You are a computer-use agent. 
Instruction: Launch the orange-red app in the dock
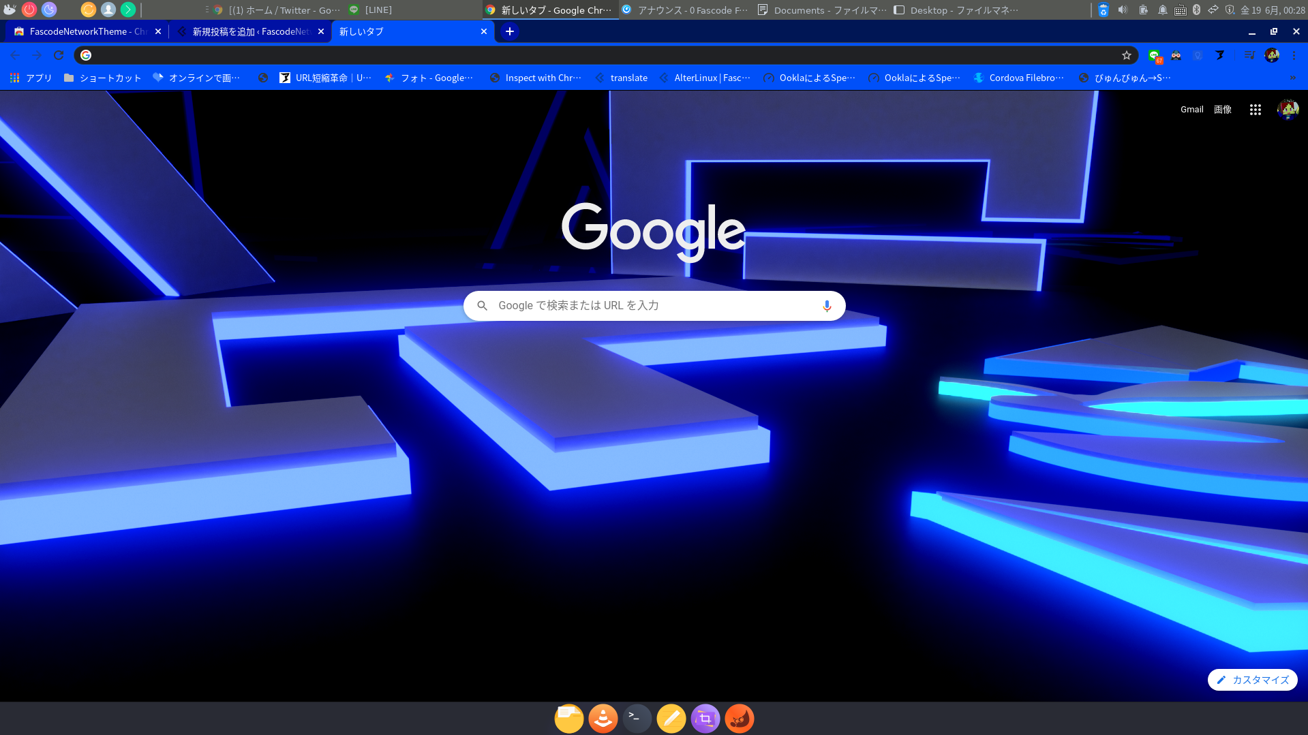pyautogui.click(x=740, y=719)
